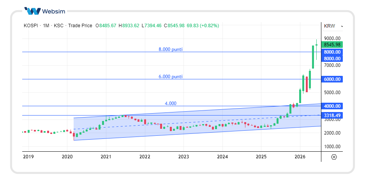Open the KRW currency dropdown
The height and width of the screenshot is (184, 365).
point(333,26)
